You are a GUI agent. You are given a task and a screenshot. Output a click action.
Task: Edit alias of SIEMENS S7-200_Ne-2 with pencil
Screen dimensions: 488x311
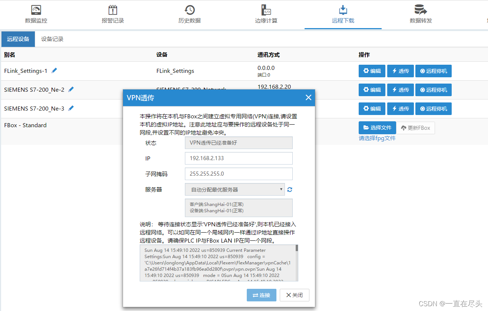pos(71,89)
